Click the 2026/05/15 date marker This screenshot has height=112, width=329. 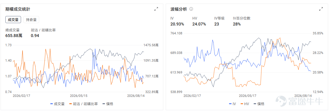pyautogui.click(x=79, y=96)
